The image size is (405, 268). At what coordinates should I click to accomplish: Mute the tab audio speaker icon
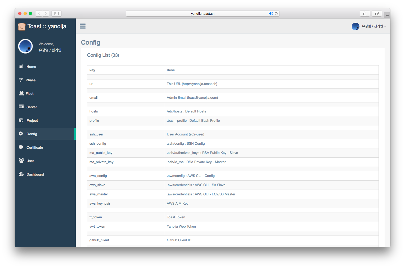tap(271, 13)
